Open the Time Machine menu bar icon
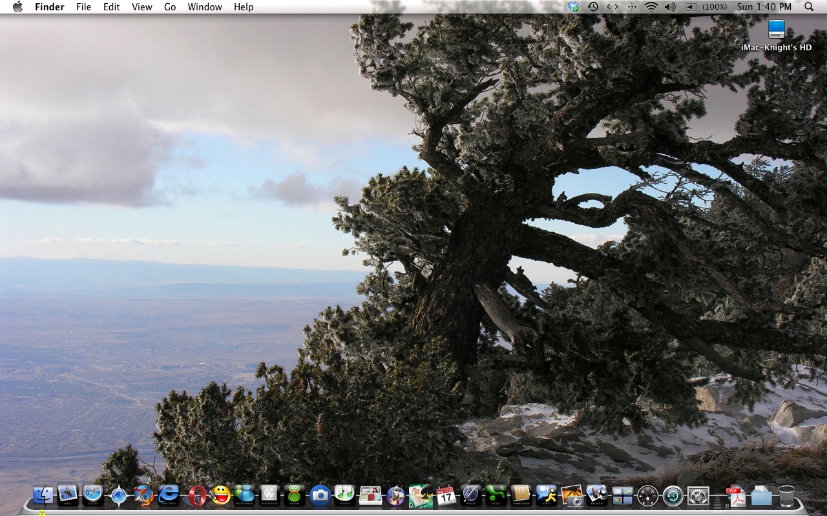827x516 pixels. tap(592, 6)
